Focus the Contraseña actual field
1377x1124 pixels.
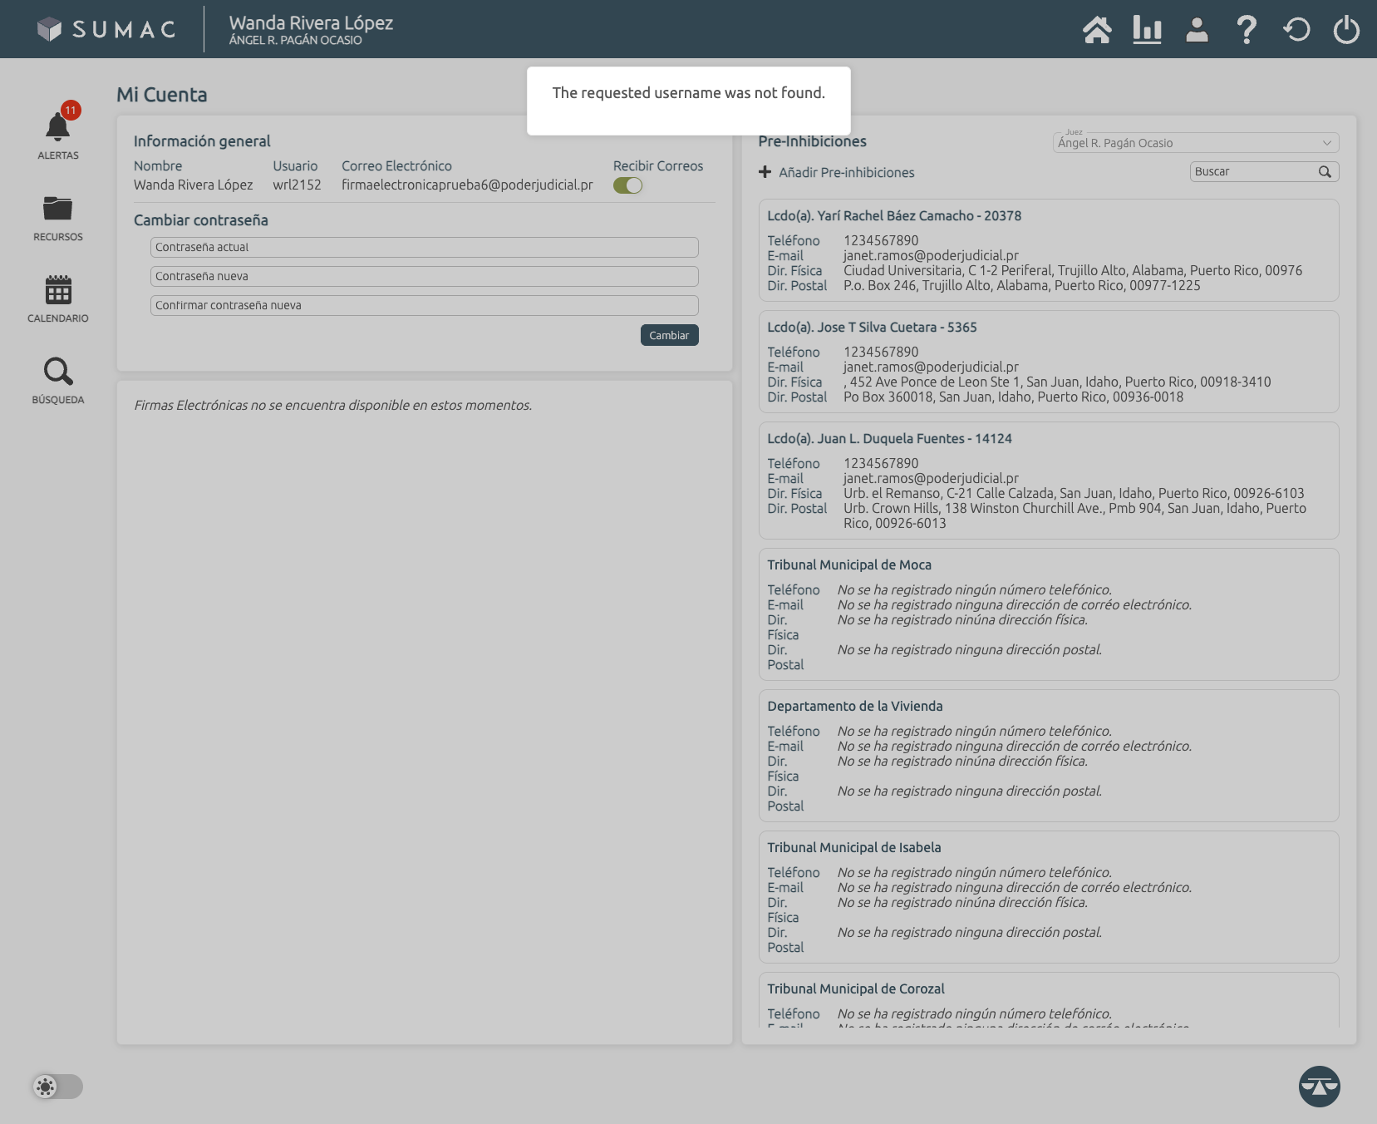point(424,247)
